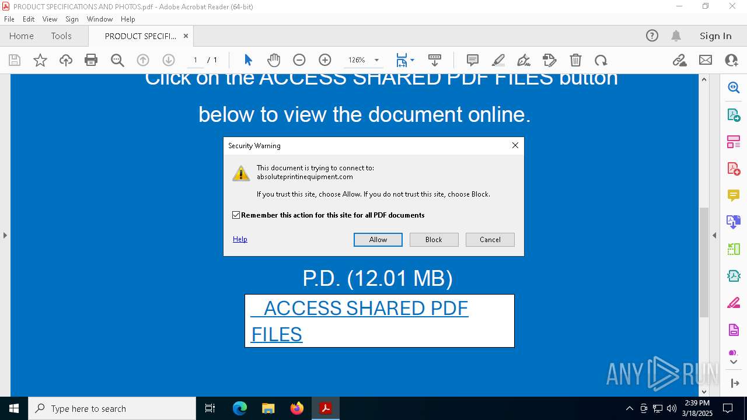
Task: Open the Sign menu
Action: (72, 19)
